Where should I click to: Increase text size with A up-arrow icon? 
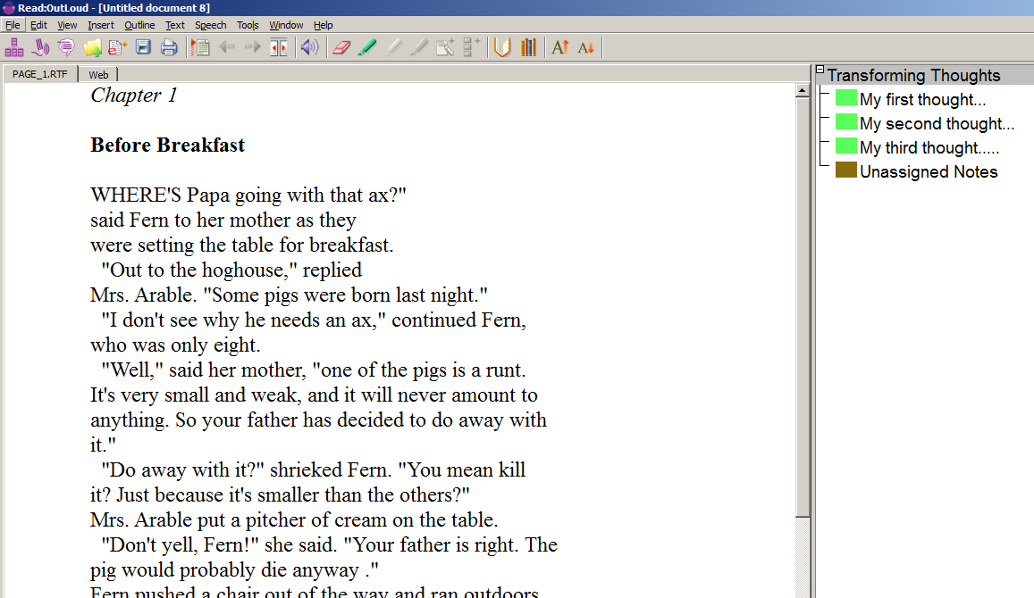click(559, 47)
